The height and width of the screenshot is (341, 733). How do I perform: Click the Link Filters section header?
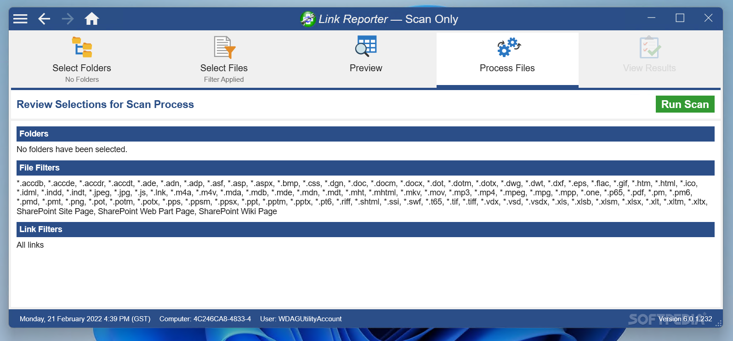365,229
